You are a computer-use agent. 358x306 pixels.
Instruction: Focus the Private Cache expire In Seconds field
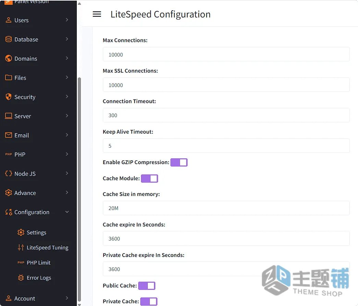tap(226, 269)
